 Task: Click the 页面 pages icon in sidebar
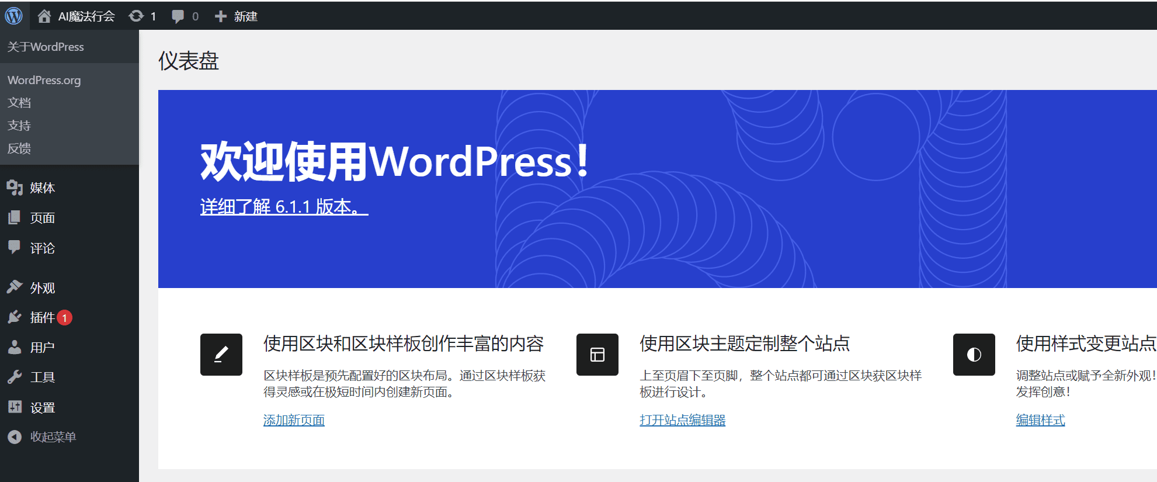[15, 217]
